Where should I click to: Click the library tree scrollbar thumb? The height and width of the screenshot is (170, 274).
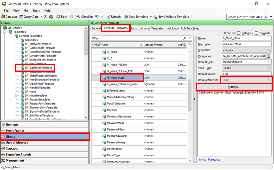[x=86, y=43]
